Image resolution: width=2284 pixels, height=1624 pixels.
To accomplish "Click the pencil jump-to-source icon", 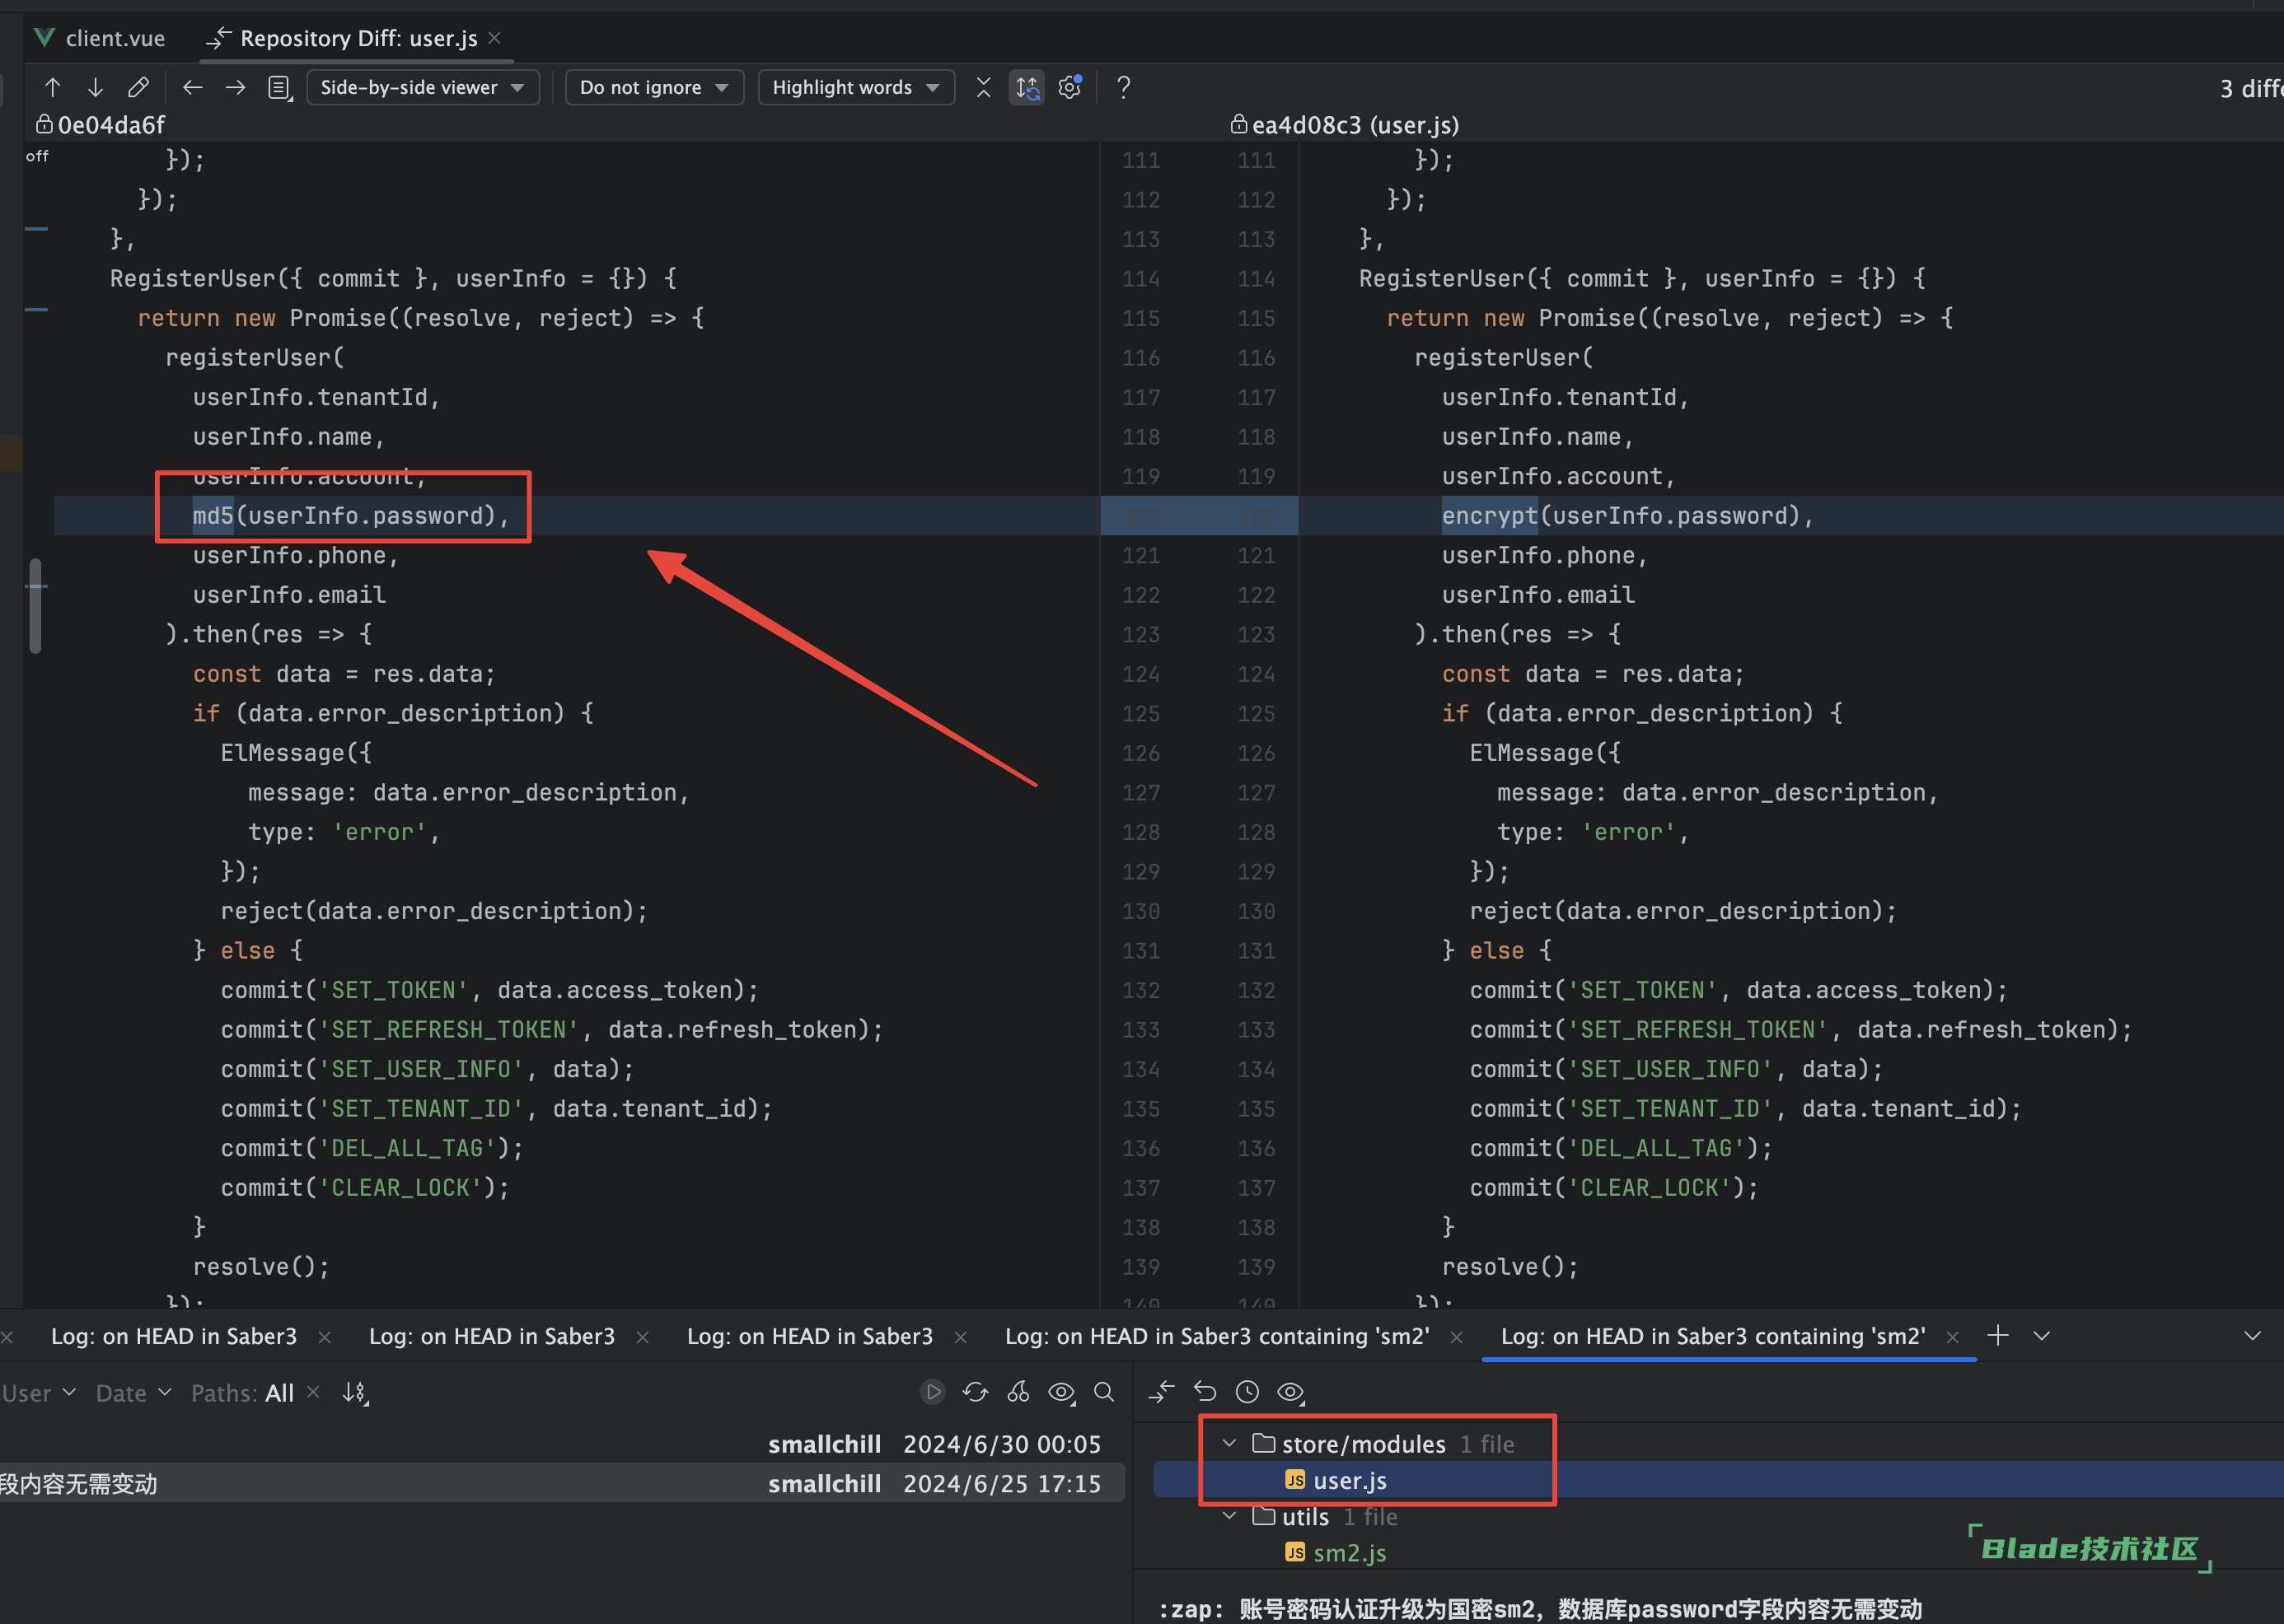I will 139,88.
